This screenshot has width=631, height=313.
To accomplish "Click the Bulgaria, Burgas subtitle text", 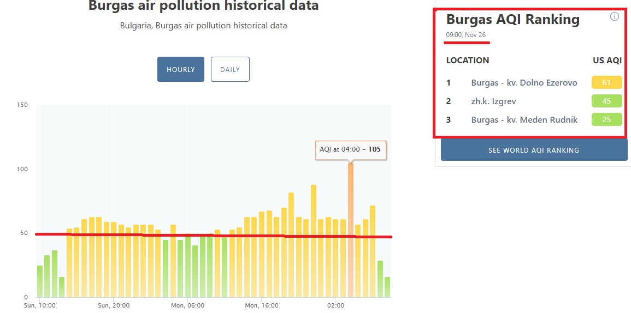I will (203, 25).
